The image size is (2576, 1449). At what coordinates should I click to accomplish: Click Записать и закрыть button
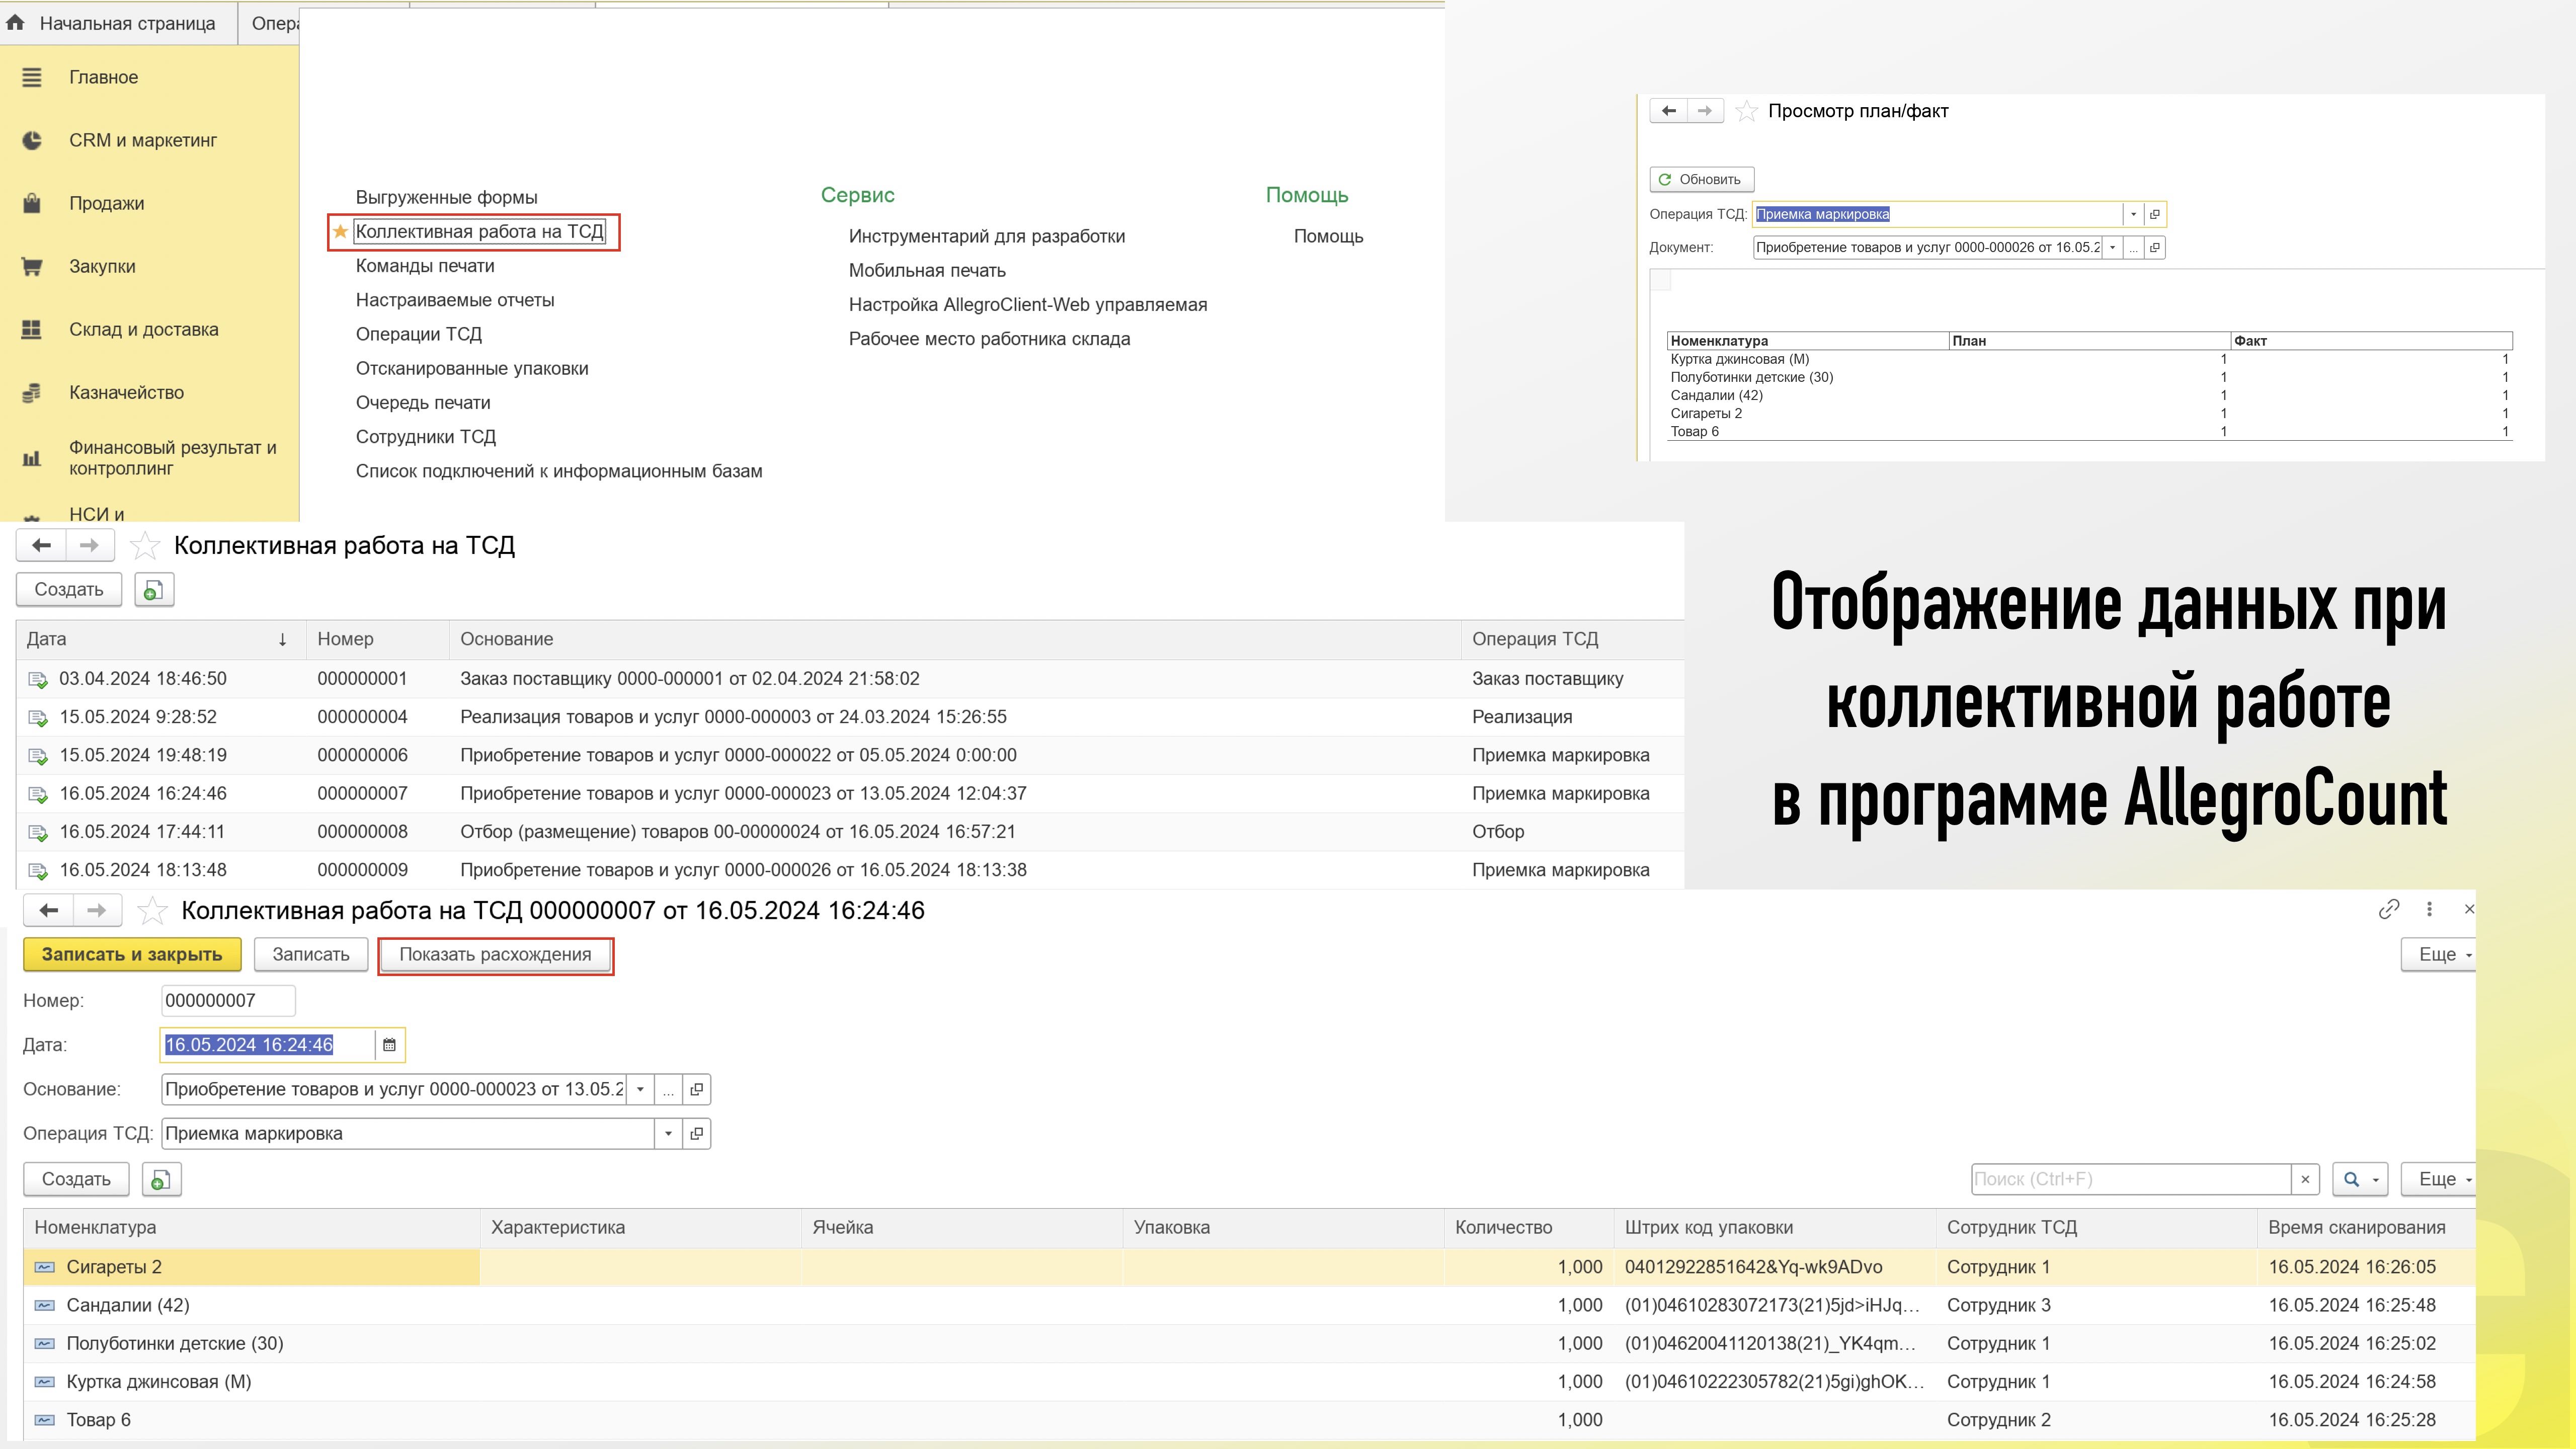[x=132, y=955]
